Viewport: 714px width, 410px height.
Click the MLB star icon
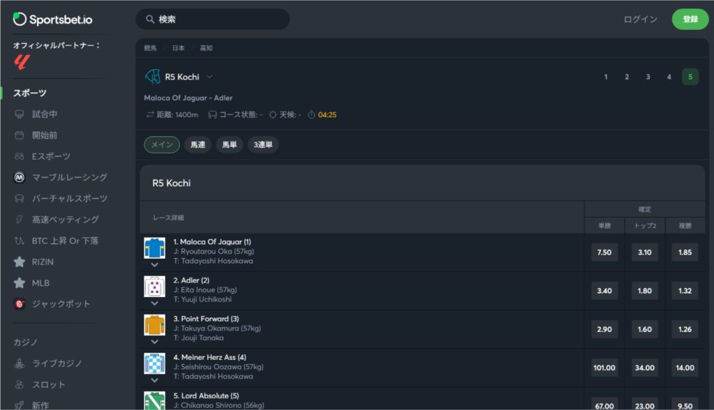click(19, 283)
